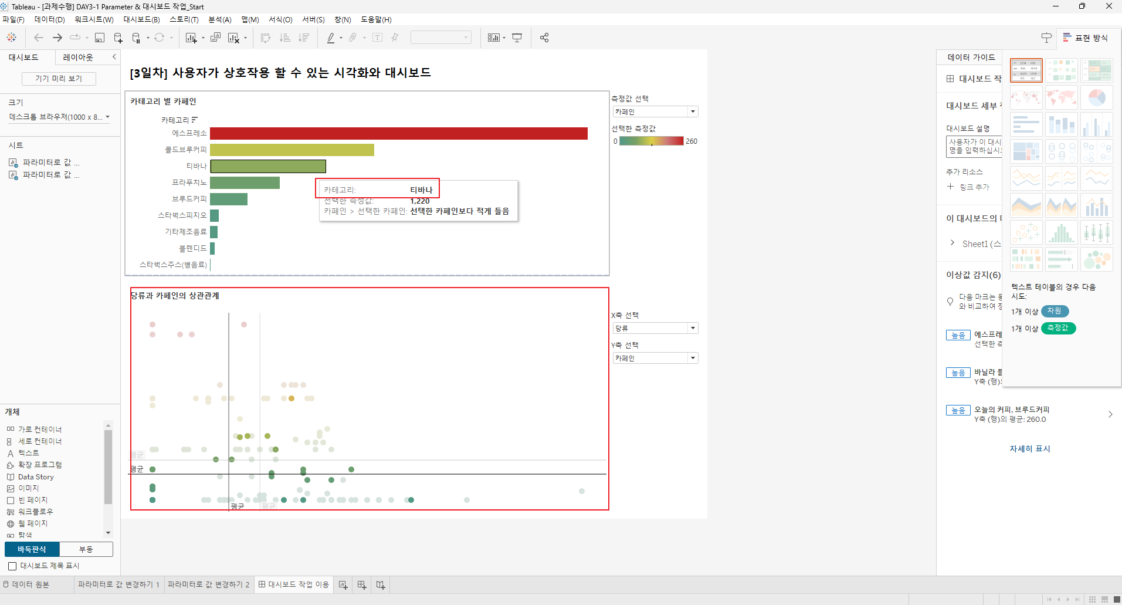Image resolution: width=1122 pixels, height=605 pixels.
Task: Open the 데이터(D) menu
Action: (49, 19)
